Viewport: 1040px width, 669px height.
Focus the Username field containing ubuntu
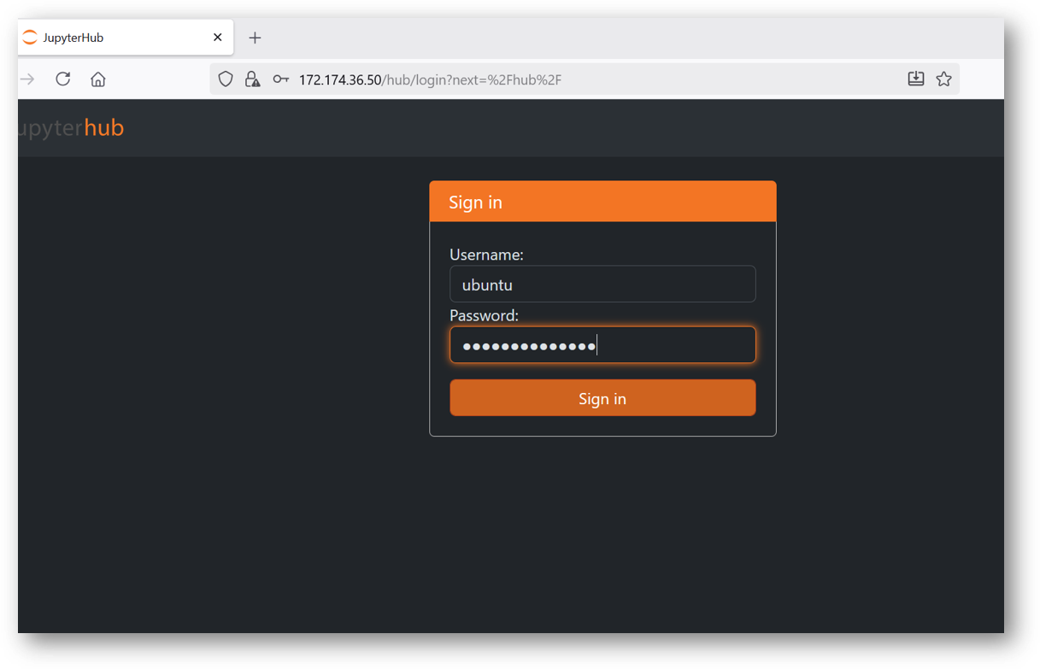click(602, 285)
